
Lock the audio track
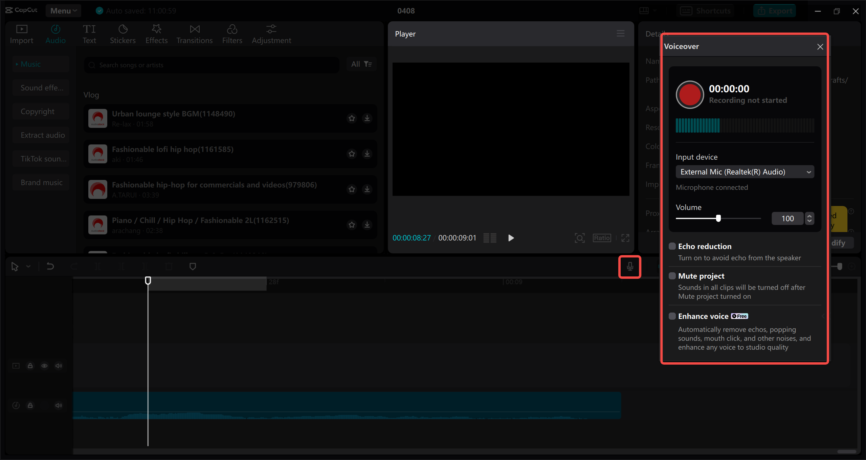(30, 405)
